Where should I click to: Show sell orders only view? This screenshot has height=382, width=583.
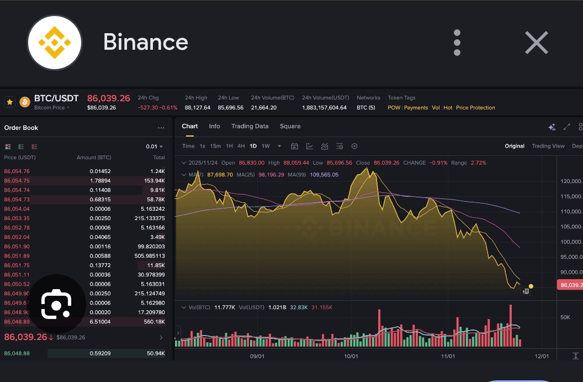[34, 146]
